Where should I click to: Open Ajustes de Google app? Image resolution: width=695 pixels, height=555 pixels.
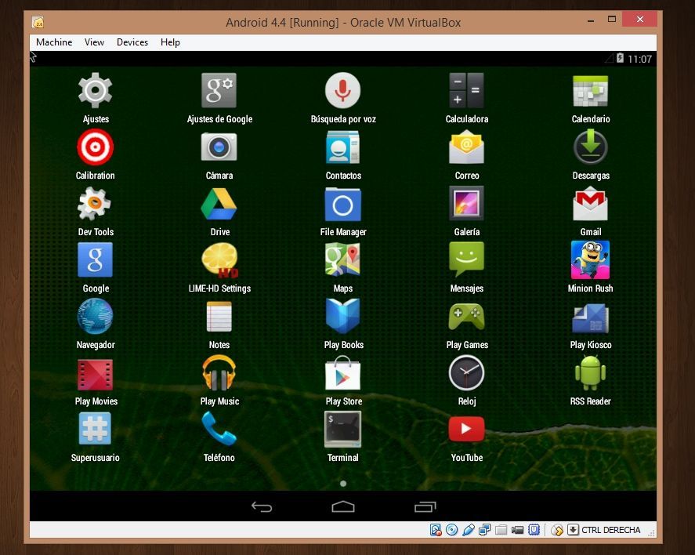(219, 90)
